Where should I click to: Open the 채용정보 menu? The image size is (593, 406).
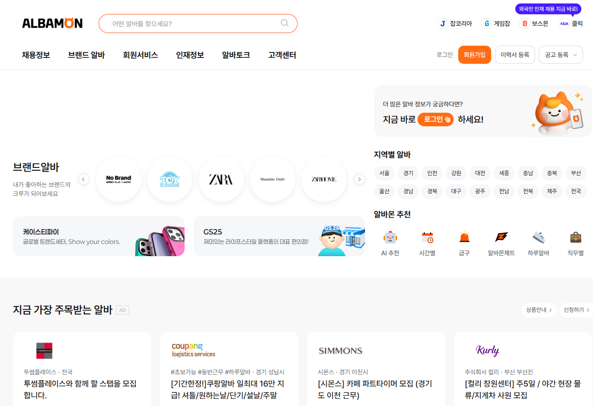(36, 55)
